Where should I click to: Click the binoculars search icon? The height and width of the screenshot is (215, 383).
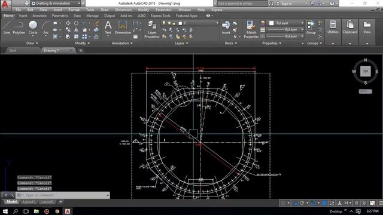click(271, 4)
